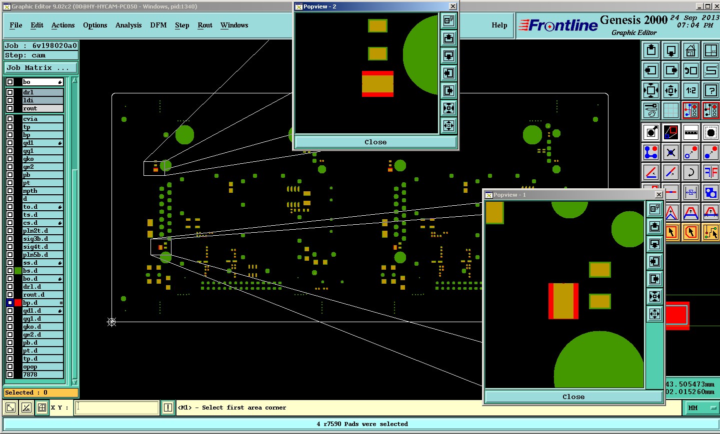Click the Job Matrix ... button
Image resolution: width=720 pixels, height=434 pixels.
[41, 68]
